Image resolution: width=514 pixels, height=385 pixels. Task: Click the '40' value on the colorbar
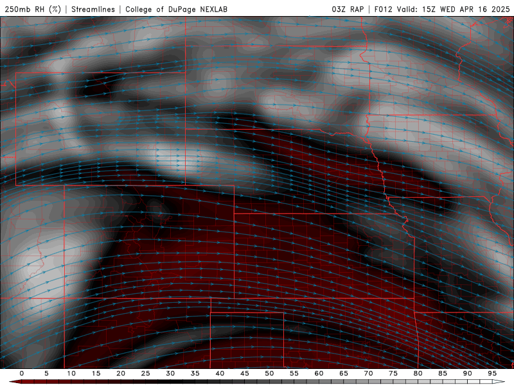(x=220, y=373)
